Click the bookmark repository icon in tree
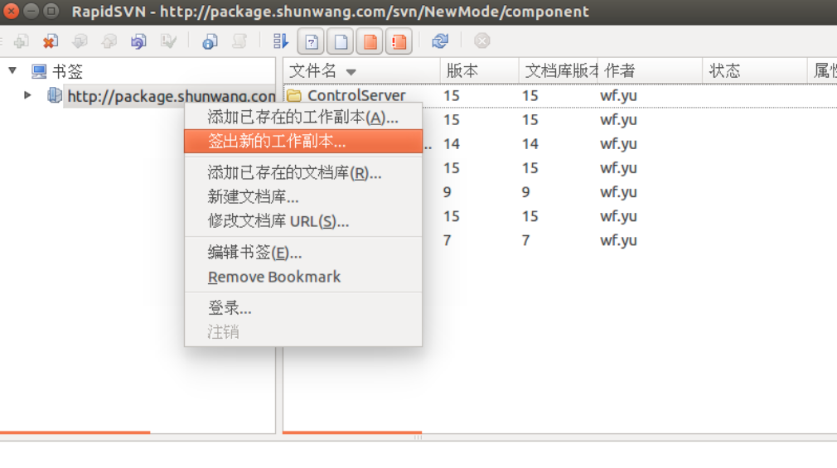The image size is (837, 468). [x=54, y=95]
